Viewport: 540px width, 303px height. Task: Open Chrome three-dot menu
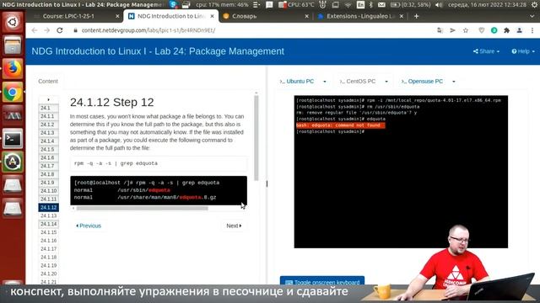[x=532, y=30]
